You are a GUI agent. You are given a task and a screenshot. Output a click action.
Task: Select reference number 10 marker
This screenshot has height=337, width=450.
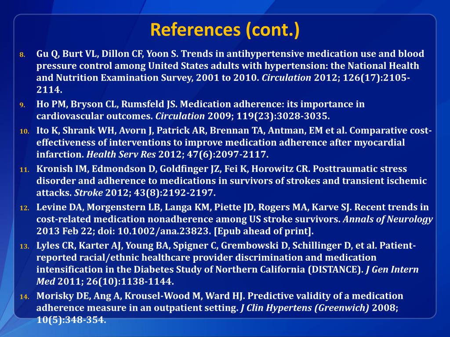tap(25, 132)
